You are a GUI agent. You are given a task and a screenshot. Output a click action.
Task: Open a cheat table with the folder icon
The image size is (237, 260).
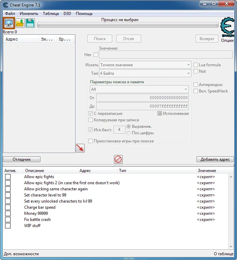[x=20, y=23]
